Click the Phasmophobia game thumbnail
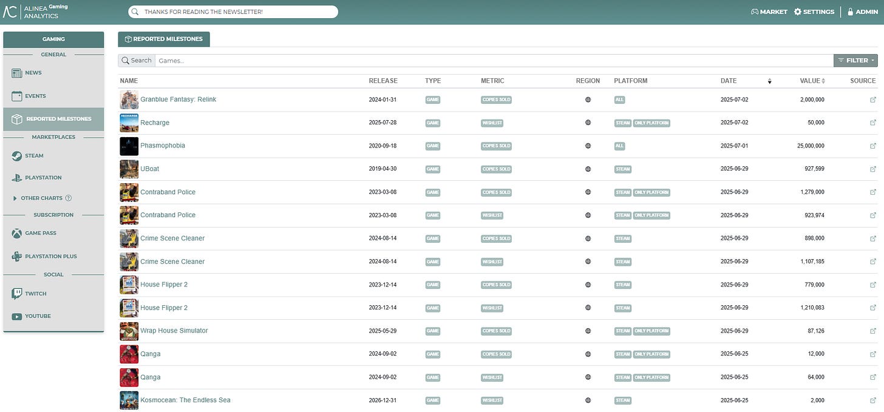This screenshot has height=412, width=884. pyautogui.click(x=129, y=146)
